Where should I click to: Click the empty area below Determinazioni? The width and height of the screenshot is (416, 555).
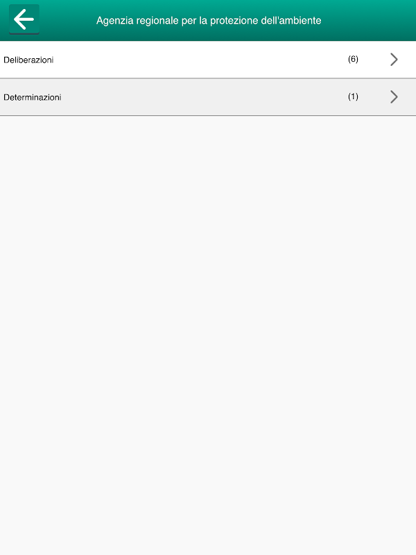pyautogui.click(x=208, y=335)
